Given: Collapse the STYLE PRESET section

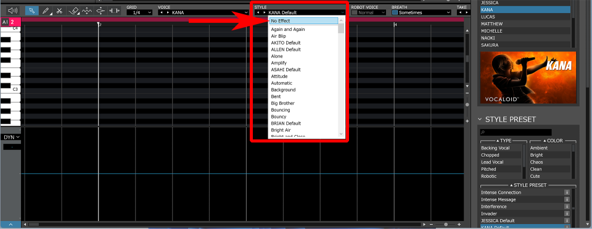Looking at the screenshot, I should 480,119.
